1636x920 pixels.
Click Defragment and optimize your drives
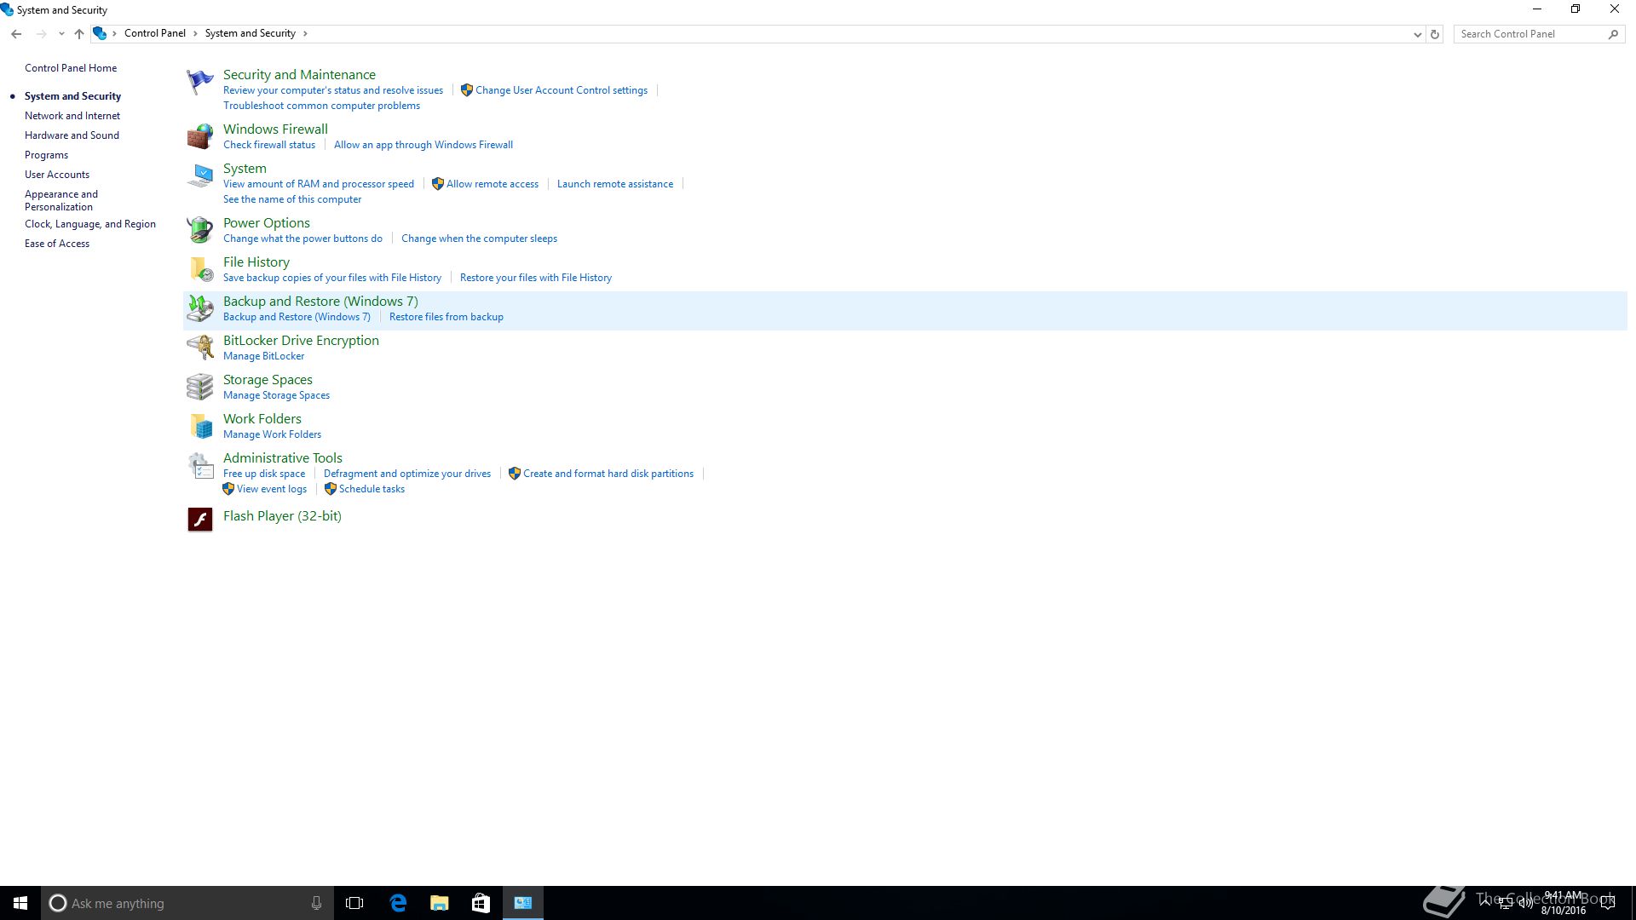[x=407, y=474]
